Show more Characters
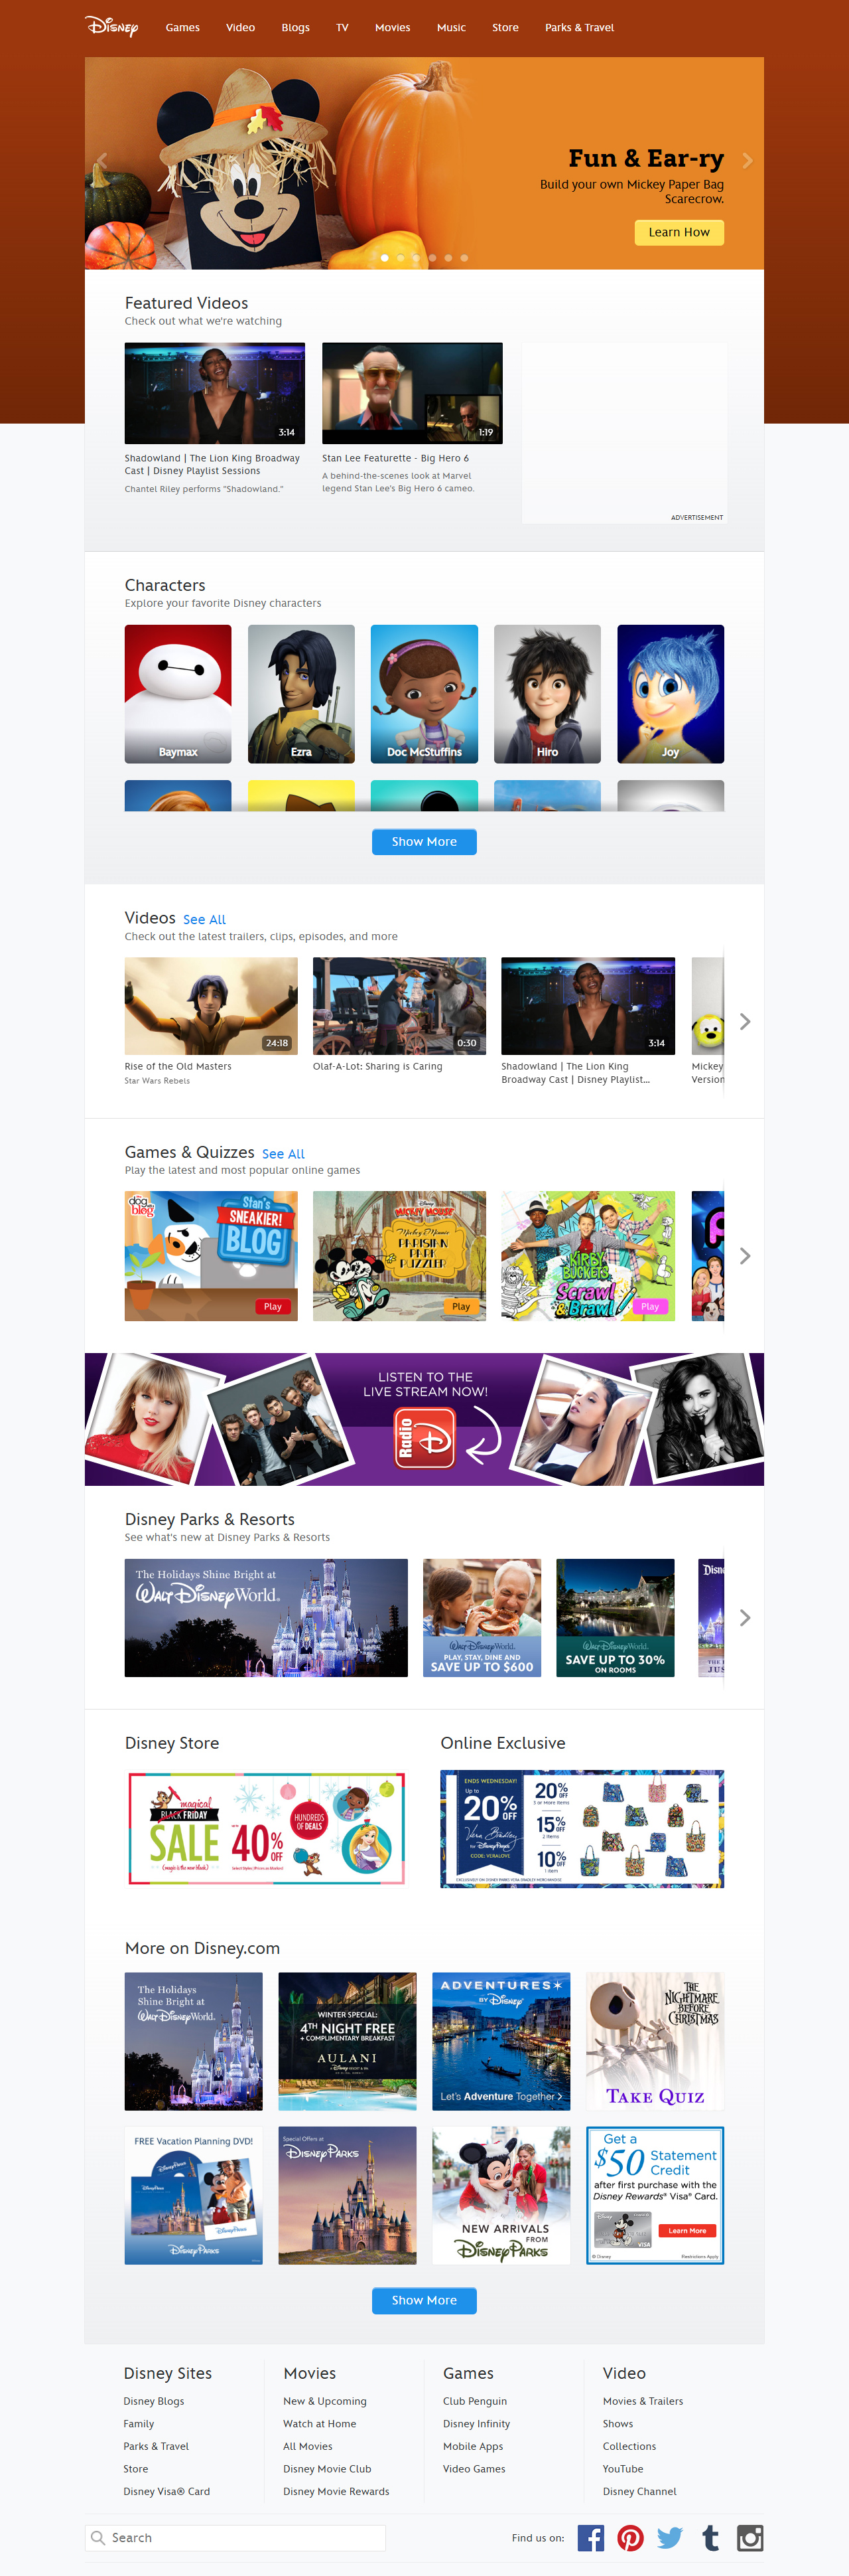Viewport: 849px width, 2576px height. [424, 842]
